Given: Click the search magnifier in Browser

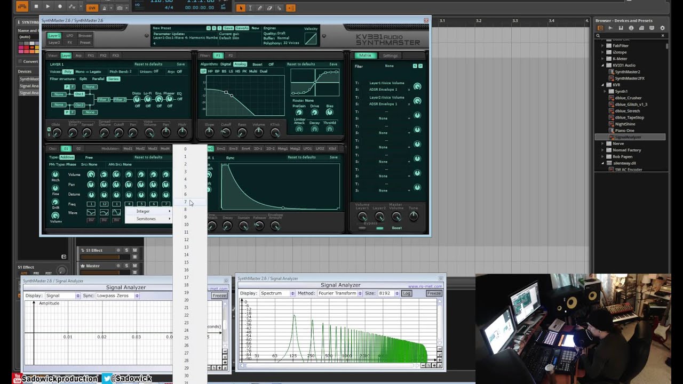Looking at the screenshot, I should [x=599, y=36].
